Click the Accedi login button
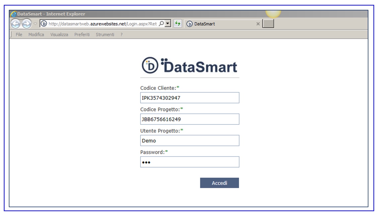Image resolution: width=379 pixels, height=215 pixels. (x=220, y=183)
